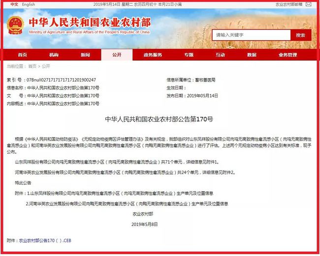Open the 机构 navigation tab
Image resolution: width=320 pixels, height=256 pixels.
[x=54, y=55]
